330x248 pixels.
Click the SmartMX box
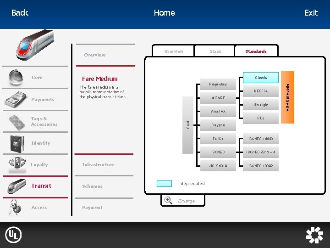218,111
